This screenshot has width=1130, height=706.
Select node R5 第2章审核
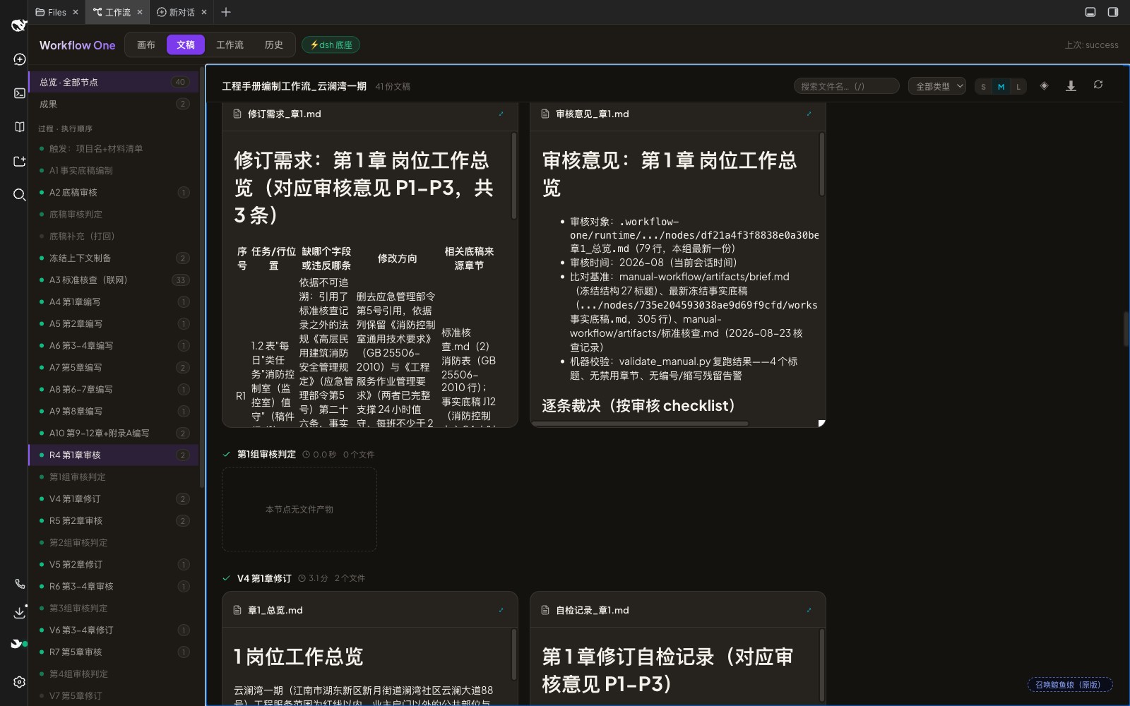pyautogui.click(x=114, y=520)
